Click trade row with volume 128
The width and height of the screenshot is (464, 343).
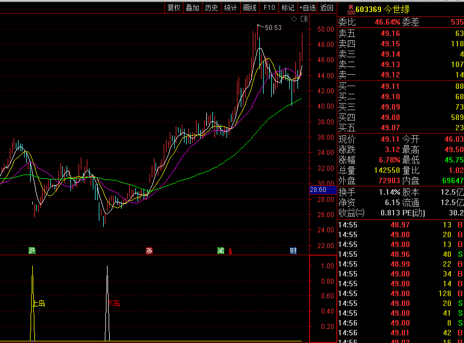(401, 293)
